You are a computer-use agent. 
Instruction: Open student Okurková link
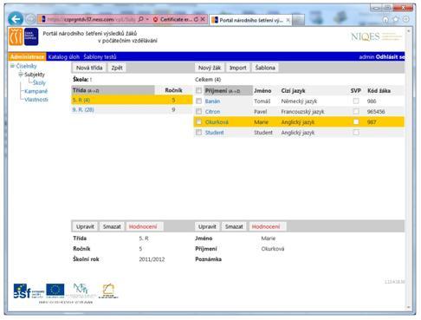(217, 122)
